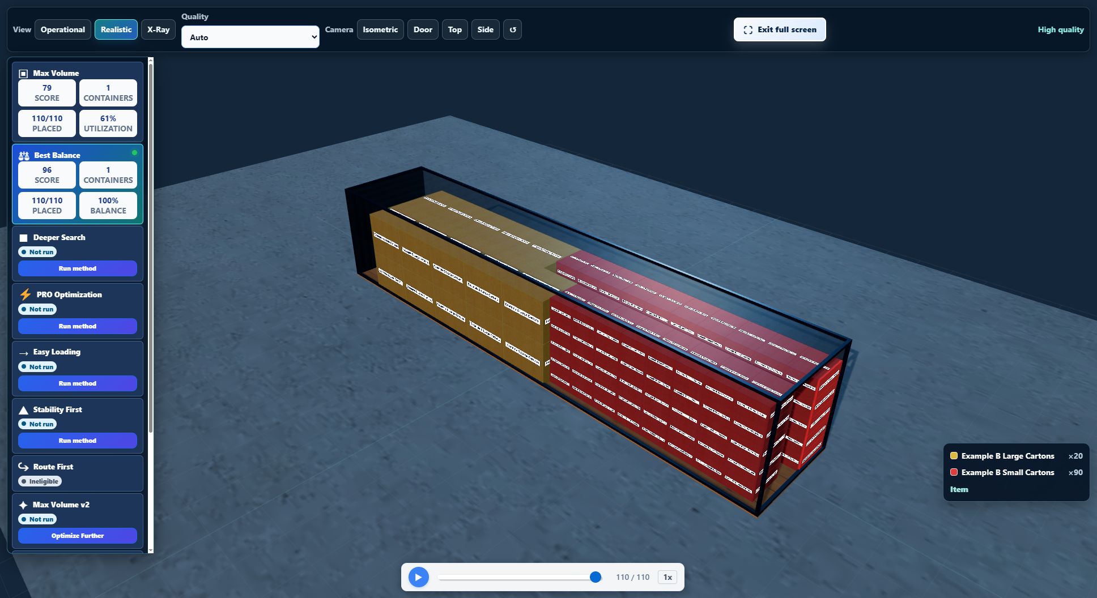This screenshot has width=1097, height=598.
Task: Run method for Deeper Search
Action: (x=78, y=268)
